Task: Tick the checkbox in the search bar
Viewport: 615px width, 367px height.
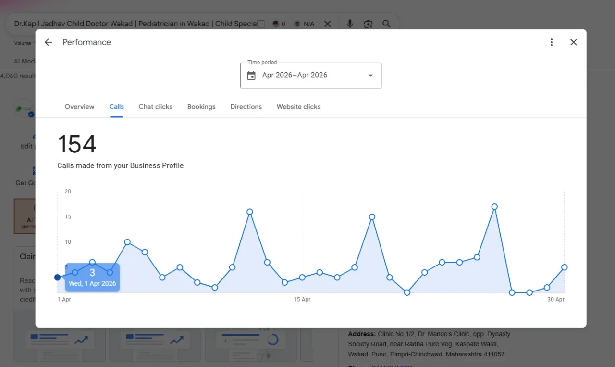Action: (261, 24)
